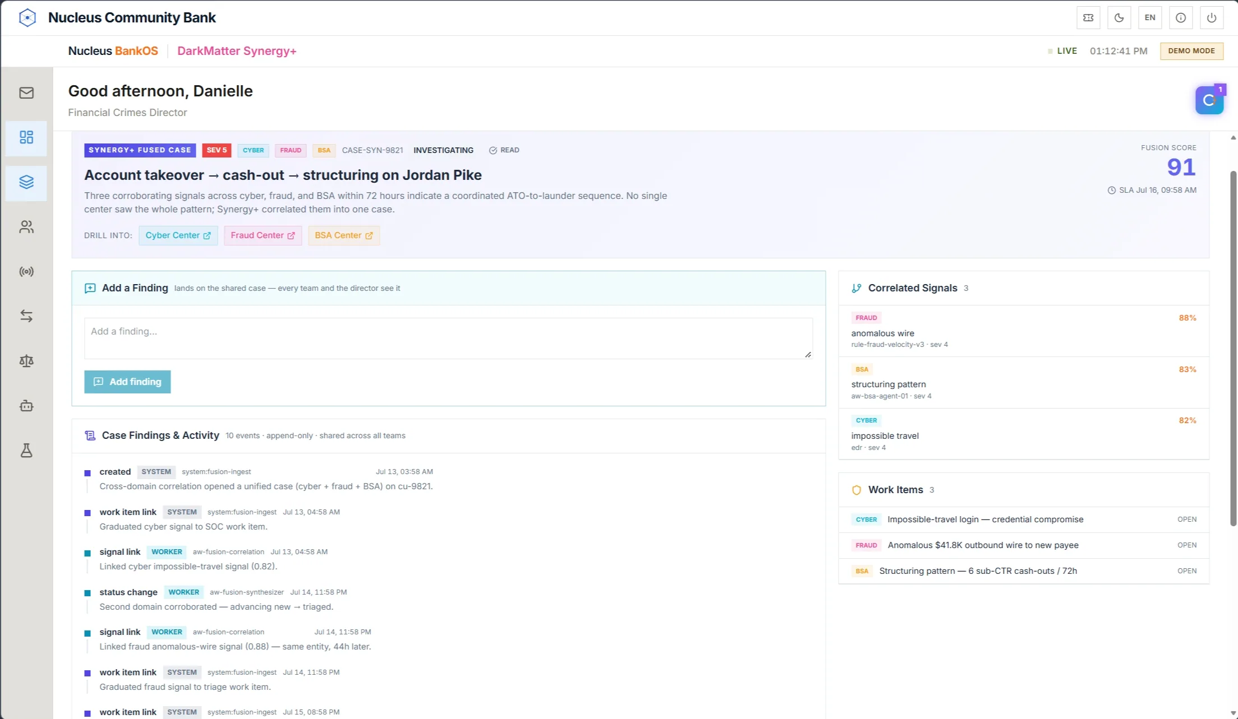This screenshot has width=1238, height=719.
Task: Click the Correlated Signals header icon
Action: click(857, 288)
